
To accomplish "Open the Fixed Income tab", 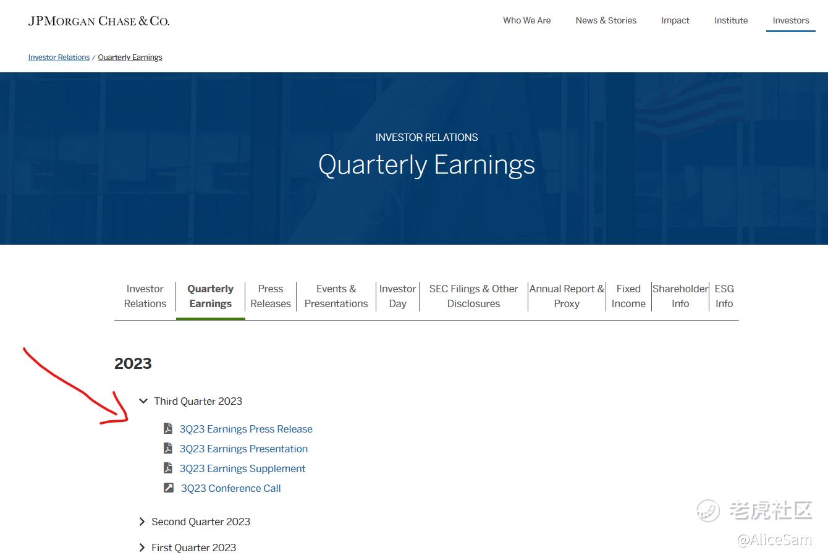I will point(628,296).
